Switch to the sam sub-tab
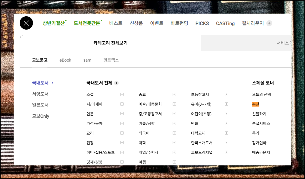This screenshot has width=305, height=179. pos(87,60)
